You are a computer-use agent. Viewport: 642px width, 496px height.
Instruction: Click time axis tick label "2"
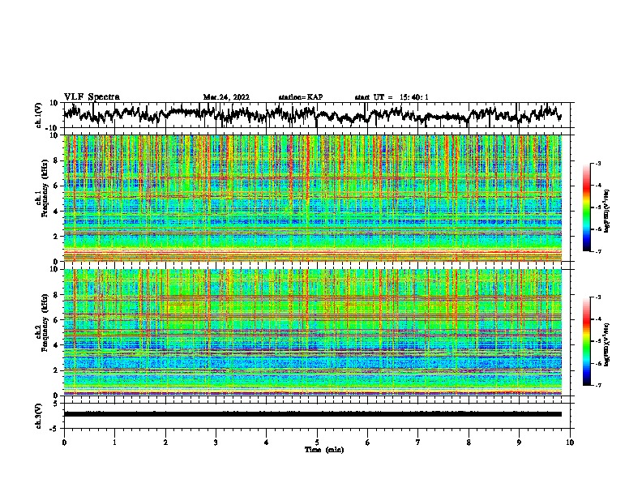(x=165, y=443)
